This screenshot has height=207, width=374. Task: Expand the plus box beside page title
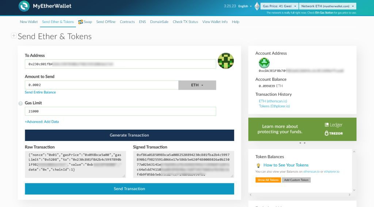tap(14, 36)
